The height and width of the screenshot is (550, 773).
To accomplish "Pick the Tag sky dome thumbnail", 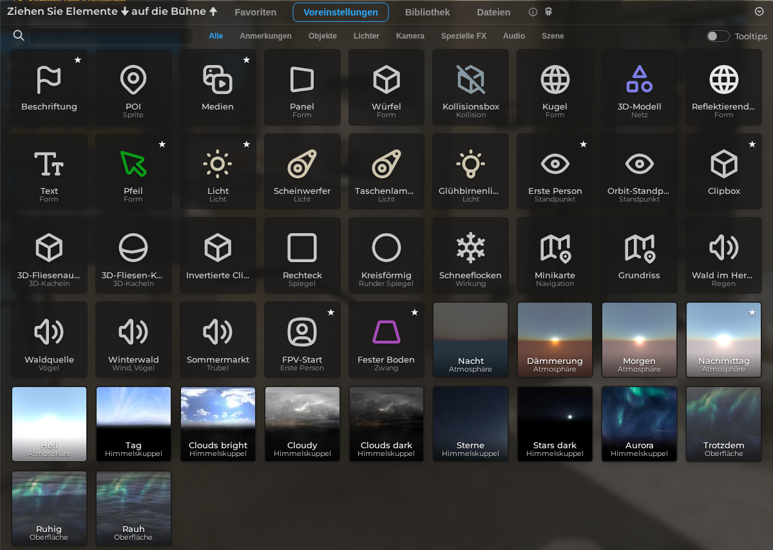I will coord(133,424).
